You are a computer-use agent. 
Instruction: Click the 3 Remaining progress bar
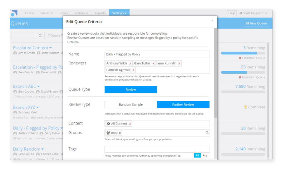click(243, 53)
